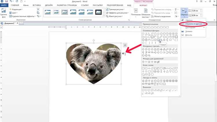Expand the Corrections (Коррекция) dropdown
This screenshot has height=122, width=217.
pyautogui.click(x=16, y=10)
